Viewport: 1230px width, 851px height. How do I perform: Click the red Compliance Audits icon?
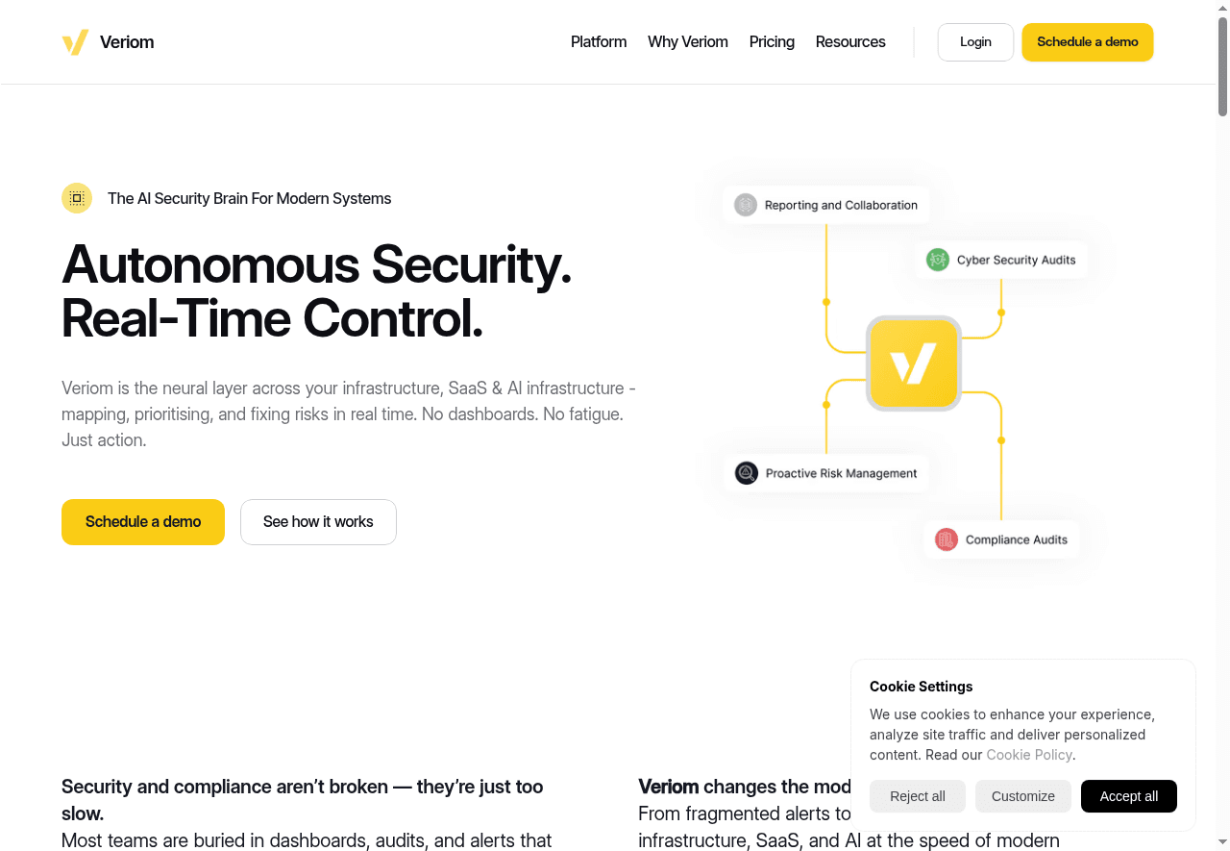[947, 539]
